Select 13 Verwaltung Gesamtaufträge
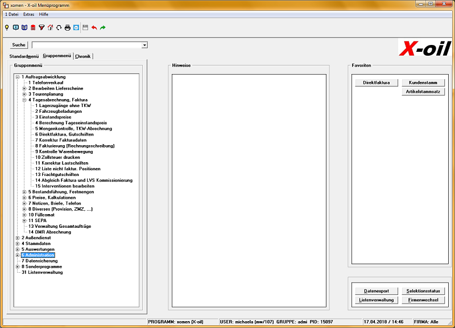Viewport: 455px width, 328px height. pyautogui.click(x=60, y=226)
